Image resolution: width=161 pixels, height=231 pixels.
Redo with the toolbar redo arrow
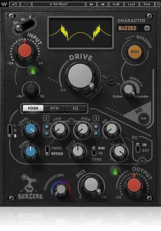[26, 4]
